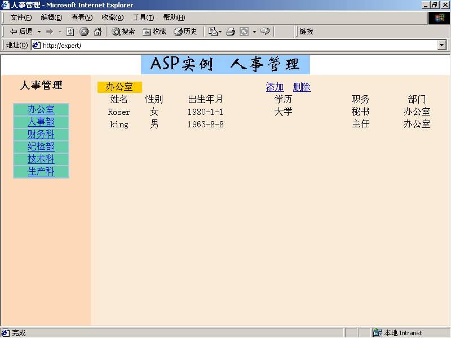This screenshot has width=451, height=338.
Task: Click the 出生年月 column header
Action: [x=205, y=99]
